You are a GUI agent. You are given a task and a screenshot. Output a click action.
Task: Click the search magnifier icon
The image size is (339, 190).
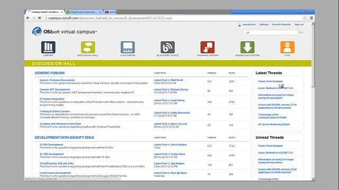tap(300, 33)
